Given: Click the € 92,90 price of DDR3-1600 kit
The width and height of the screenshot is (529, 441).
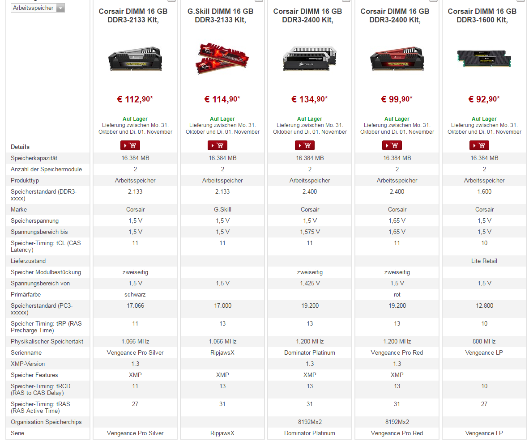Looking at the screenshot, I should 484,99.
